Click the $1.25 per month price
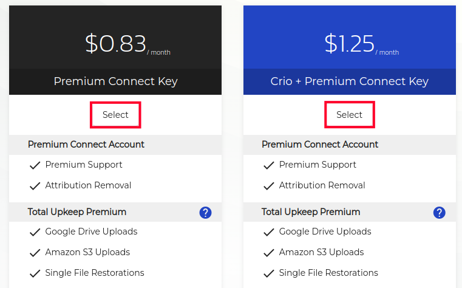 [x=350, y=44]
